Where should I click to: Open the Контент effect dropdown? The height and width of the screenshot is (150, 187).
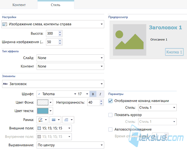[x=70, y=66]
